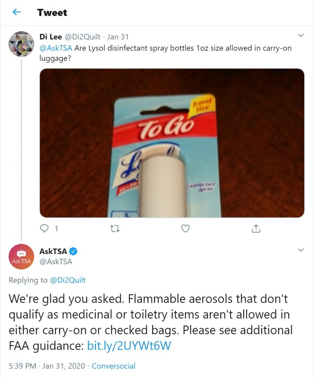The image size is (316, 377).
Task: Click the AskTSA display name
Action: point(53,251)
